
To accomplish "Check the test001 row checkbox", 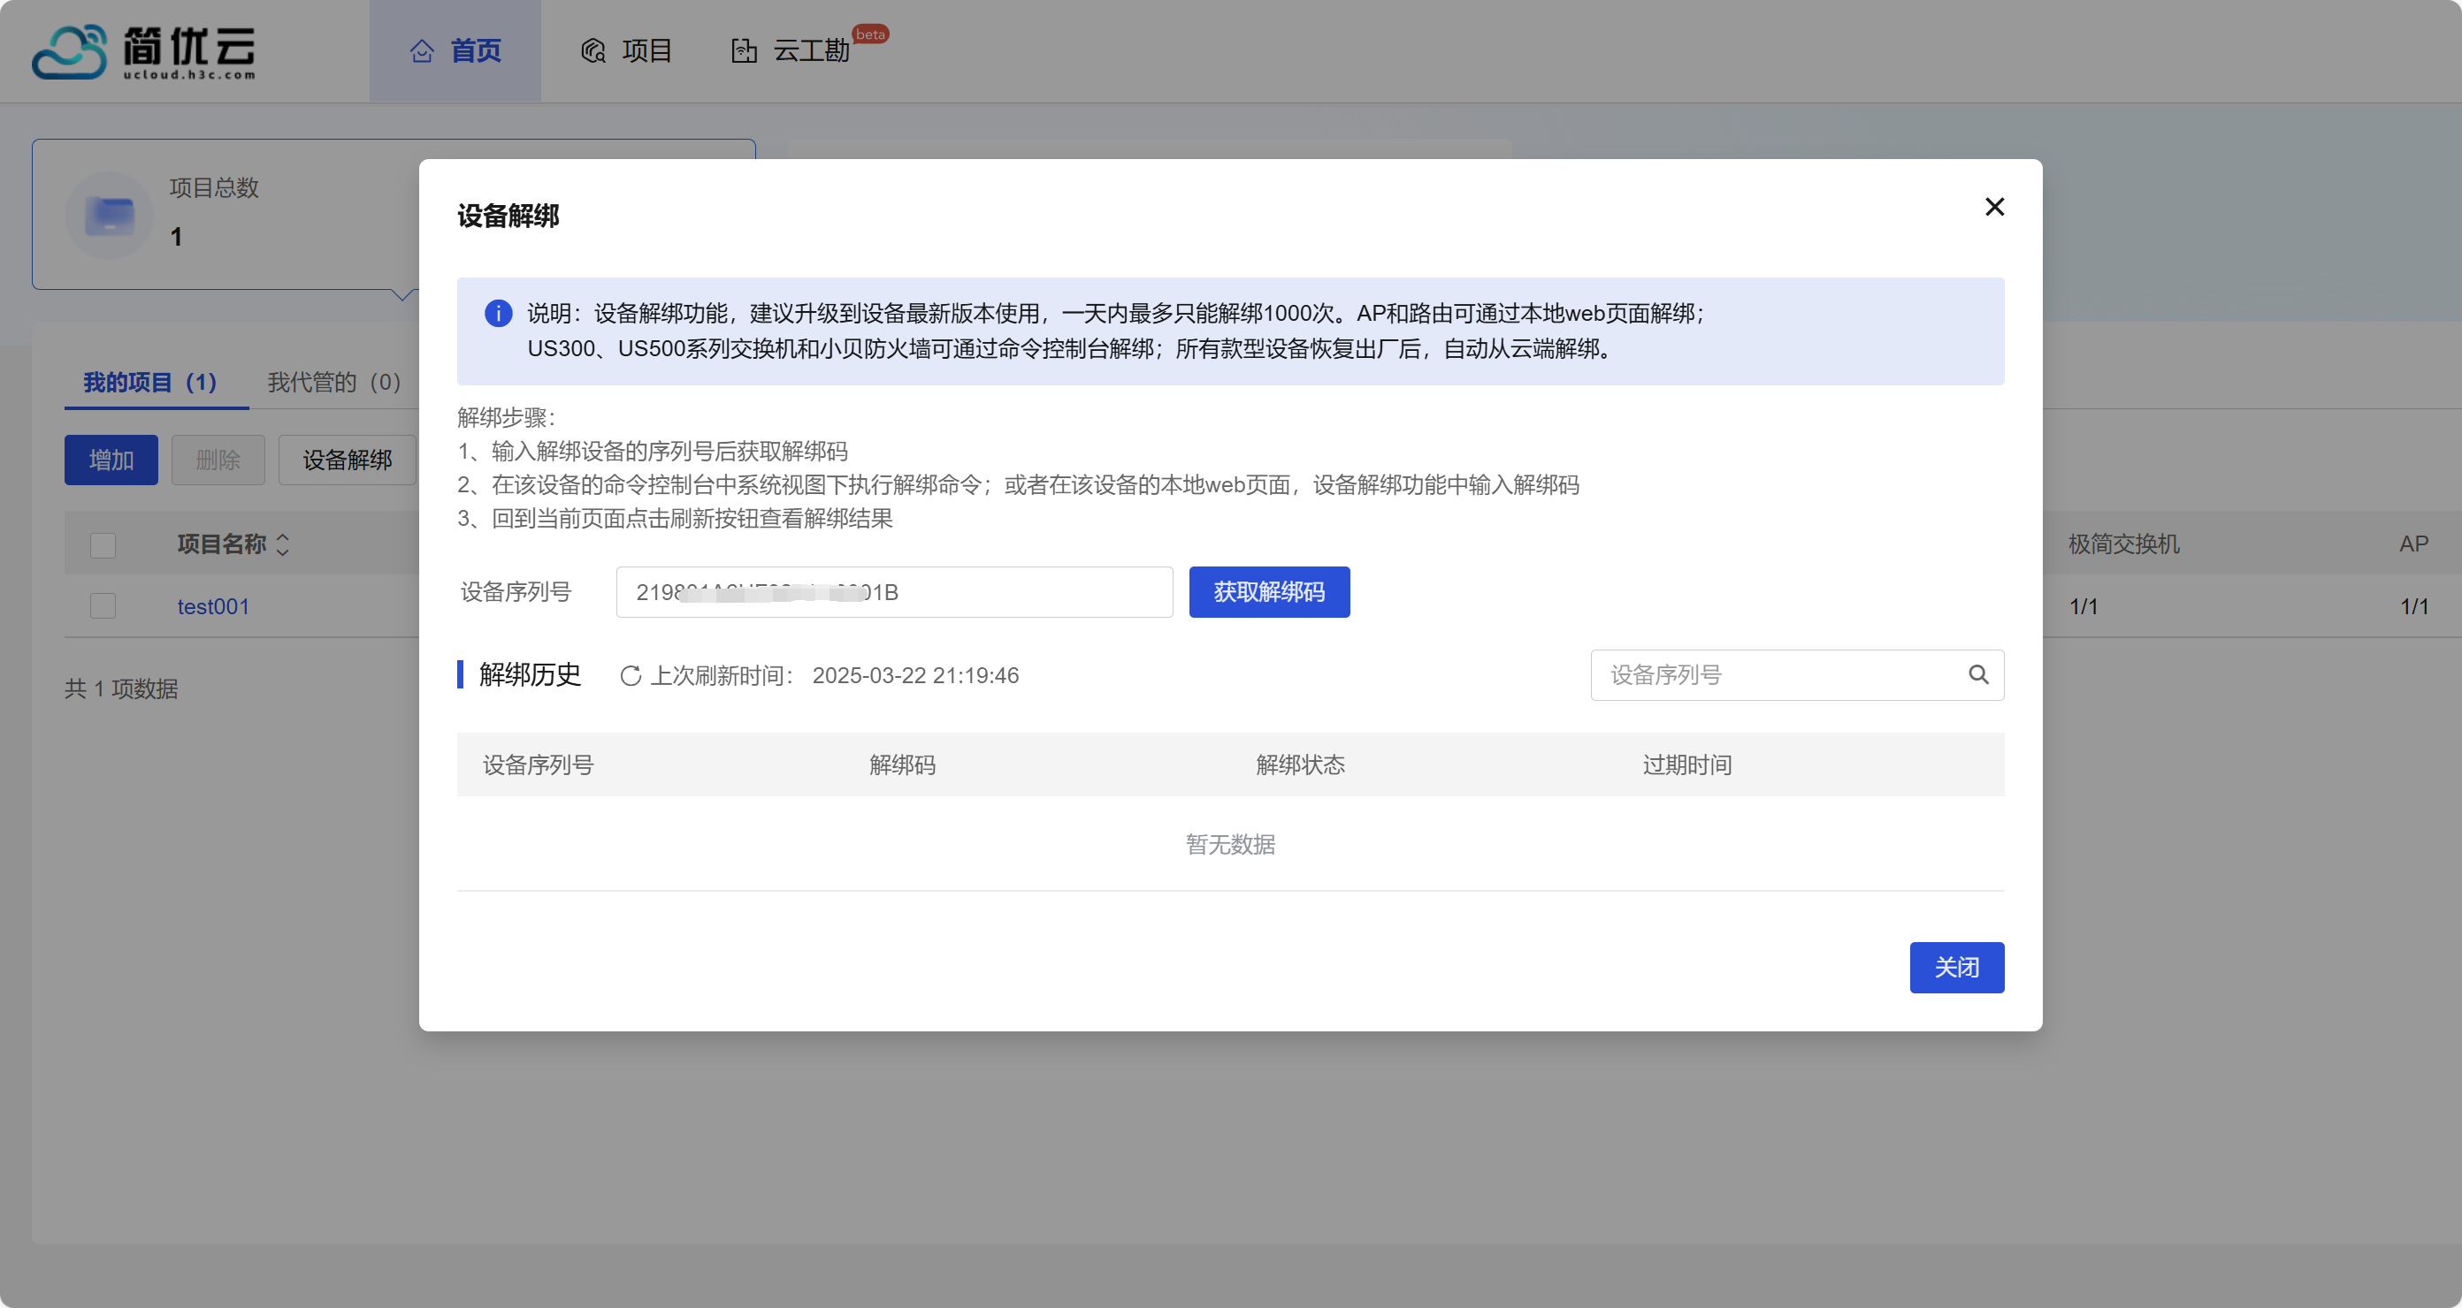I will tap(103, 605).
